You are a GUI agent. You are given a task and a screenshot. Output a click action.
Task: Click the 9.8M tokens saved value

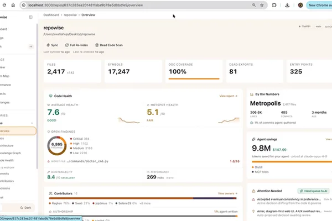(x=261, y=148)
